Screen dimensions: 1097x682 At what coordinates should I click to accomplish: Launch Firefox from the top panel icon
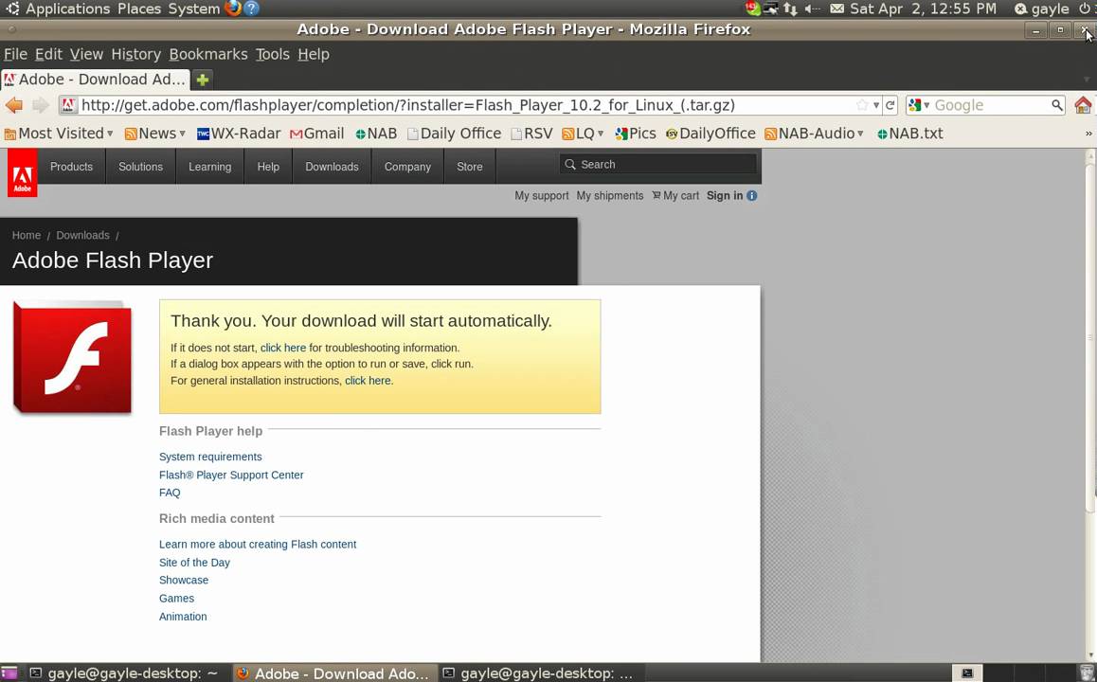(x=233, y=9)
